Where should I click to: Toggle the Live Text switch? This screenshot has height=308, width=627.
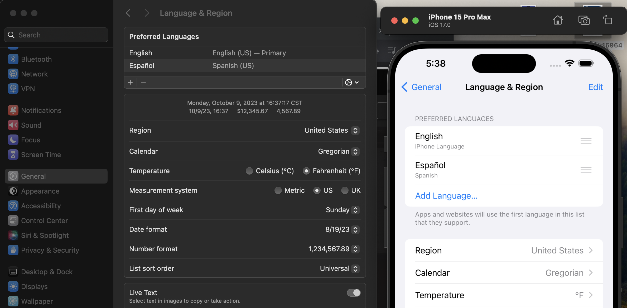(x=354, y=293)
